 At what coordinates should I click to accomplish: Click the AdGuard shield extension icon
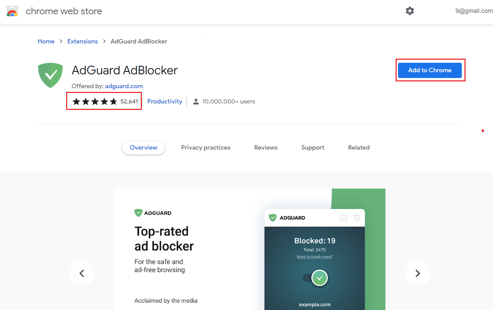[51, 75]
